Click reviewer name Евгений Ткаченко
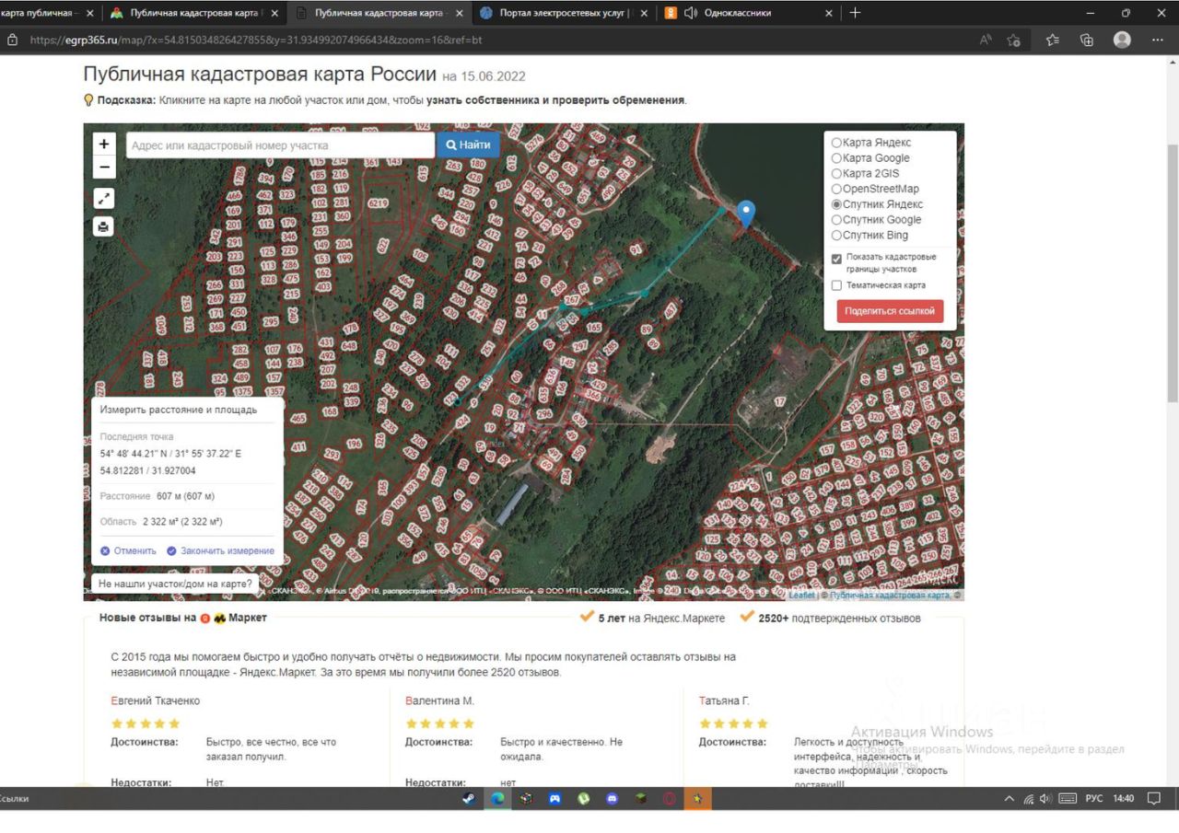 (155, 700)
